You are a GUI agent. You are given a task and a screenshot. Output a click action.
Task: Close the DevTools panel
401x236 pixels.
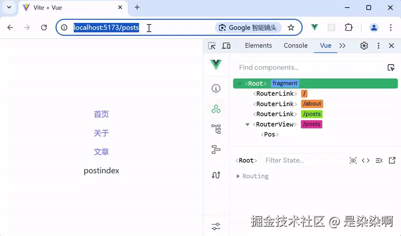(x=391, y=46)
